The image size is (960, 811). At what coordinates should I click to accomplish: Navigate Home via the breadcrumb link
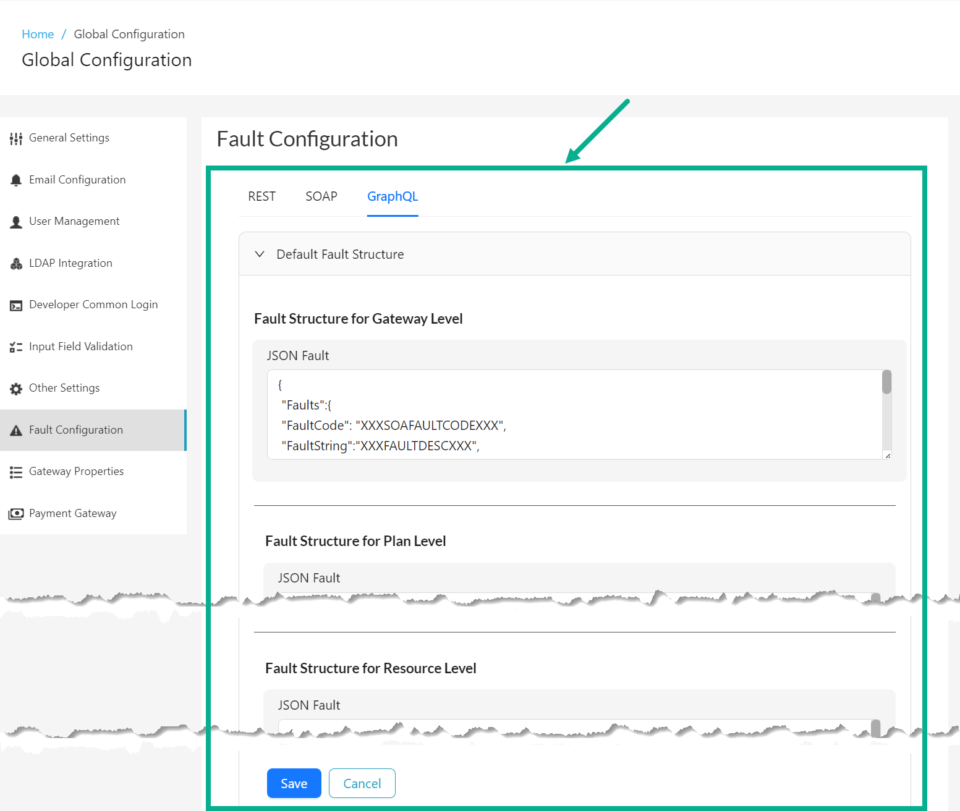38,34
